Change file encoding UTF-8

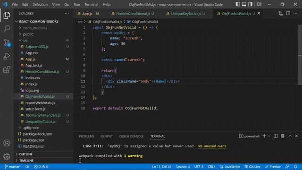click(x=199, y=167)
